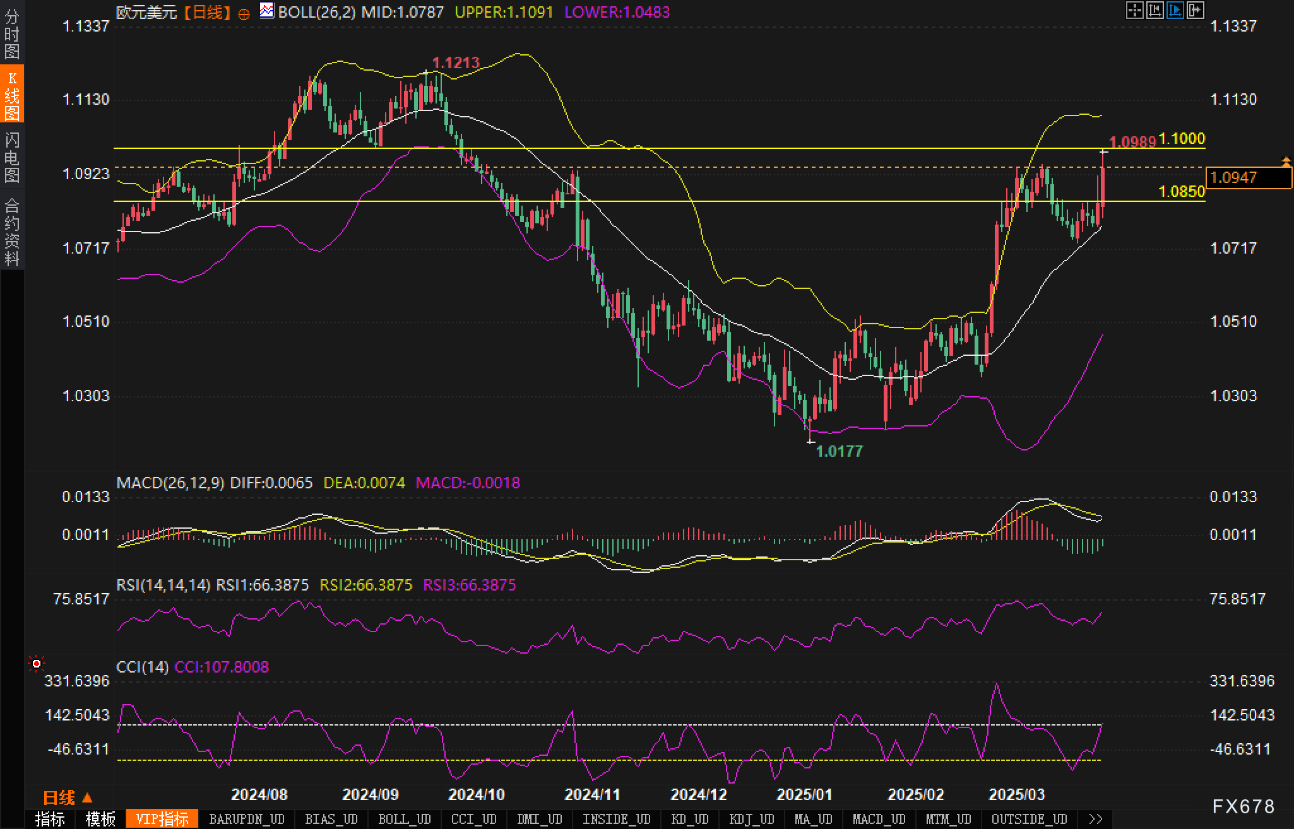Click the chart axis shrink icon

pos(1155,10)
